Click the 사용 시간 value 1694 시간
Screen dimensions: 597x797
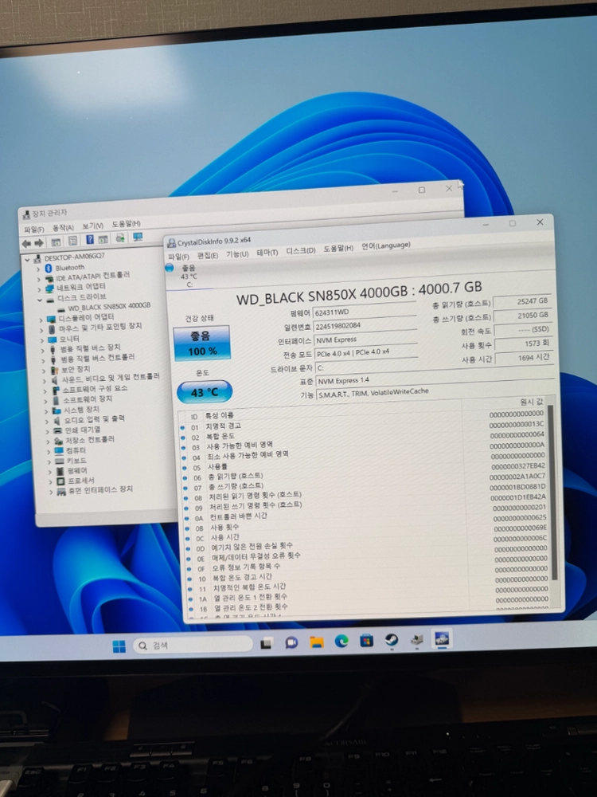(523, 357)
